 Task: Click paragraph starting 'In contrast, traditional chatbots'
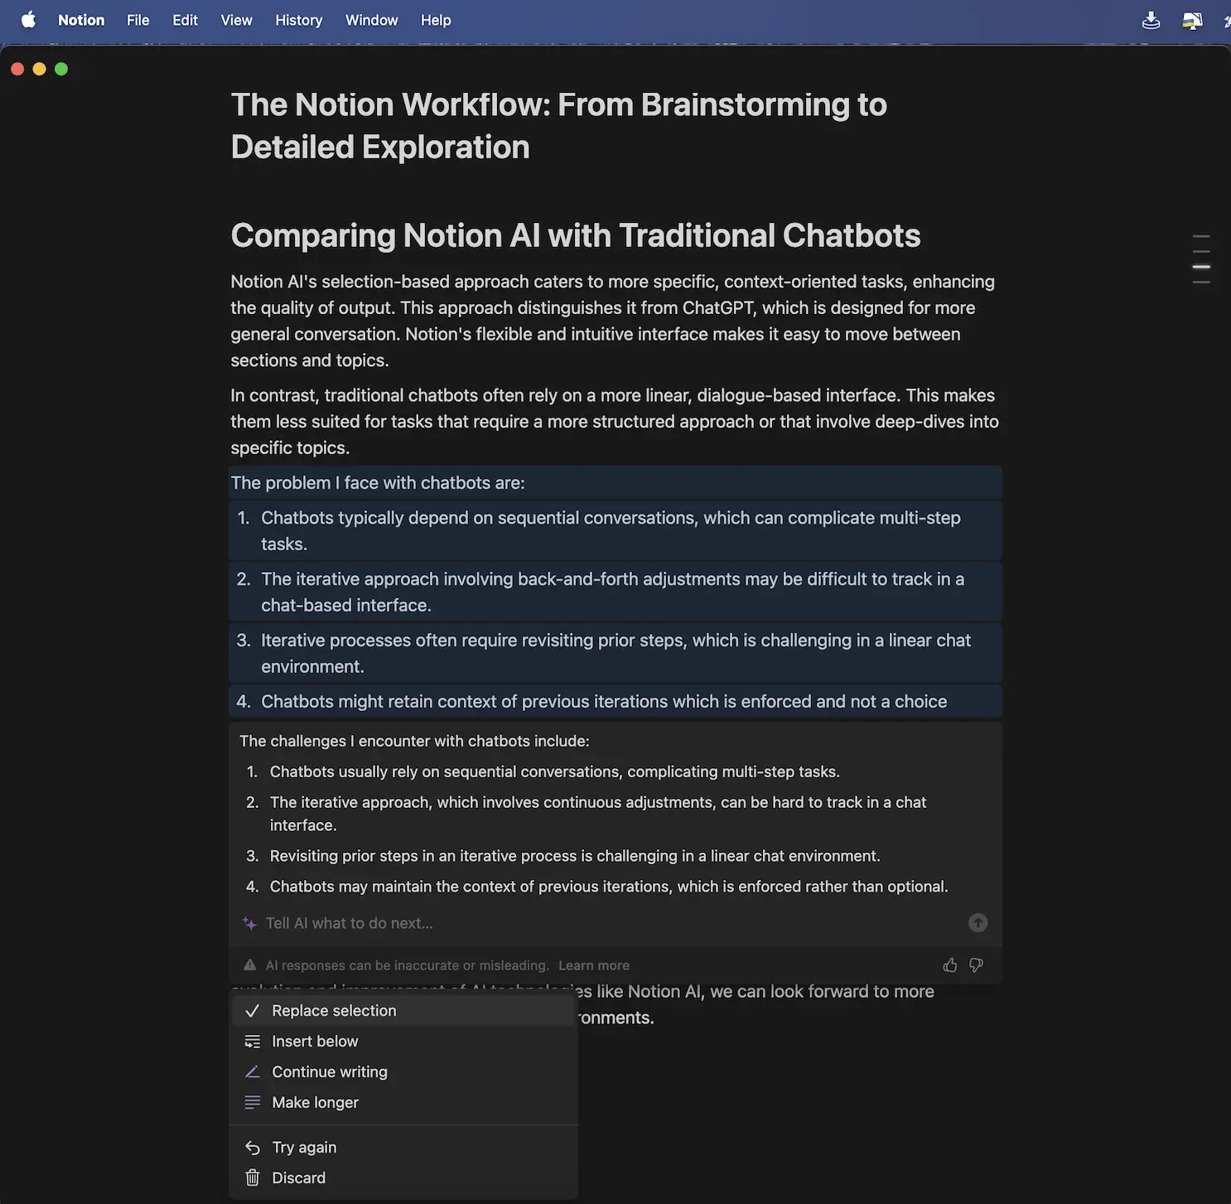(x=615, y=422)
